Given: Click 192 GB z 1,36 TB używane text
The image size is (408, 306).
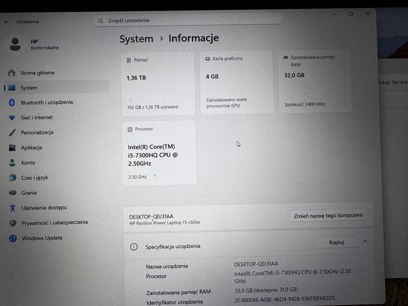Looking at the screenshot, I should (x=153, y=107).
